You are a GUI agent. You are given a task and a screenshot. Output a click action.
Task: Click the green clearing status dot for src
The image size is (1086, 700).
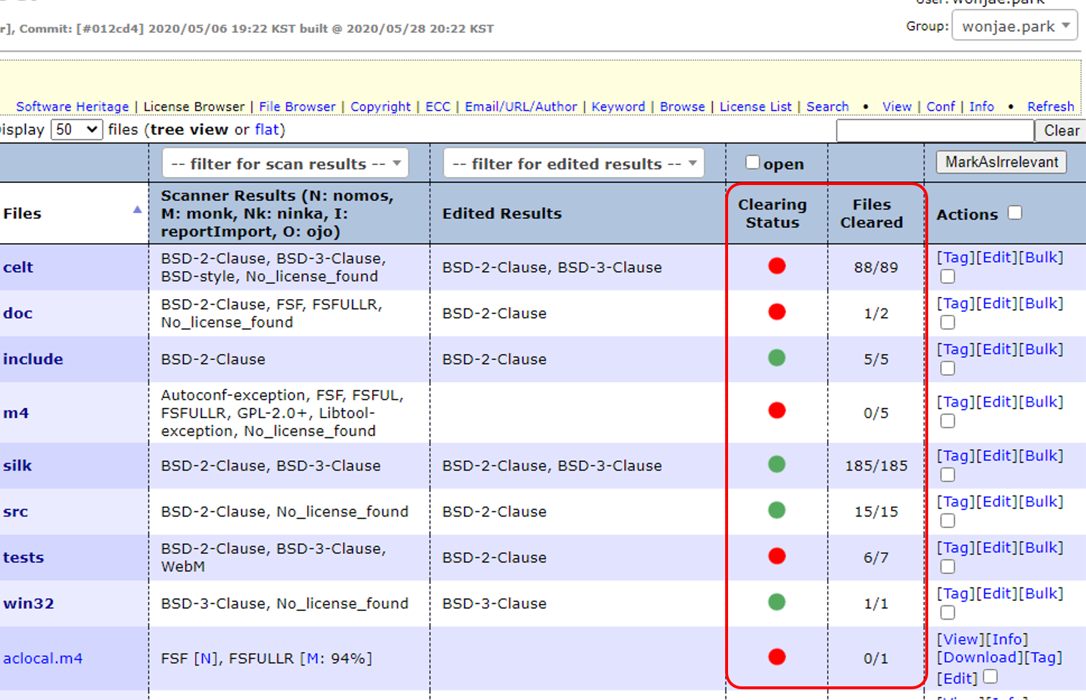pyautogui.click(x=777, y=511)
